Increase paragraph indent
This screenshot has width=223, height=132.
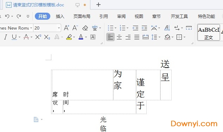(144, 28)
